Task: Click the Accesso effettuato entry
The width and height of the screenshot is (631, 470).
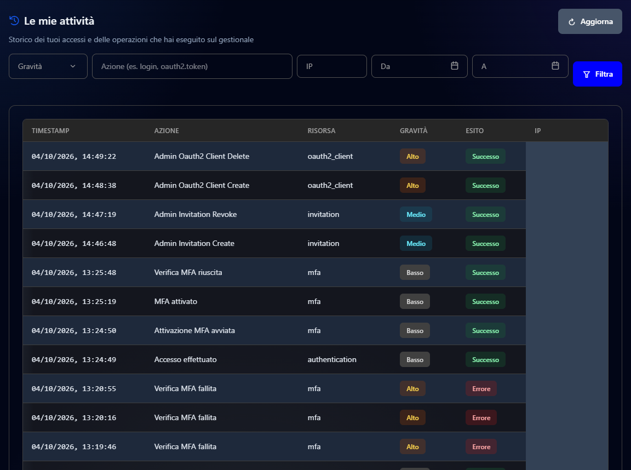Action: 186,359
